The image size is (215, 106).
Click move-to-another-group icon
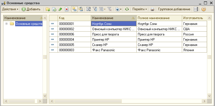(81, 9)
